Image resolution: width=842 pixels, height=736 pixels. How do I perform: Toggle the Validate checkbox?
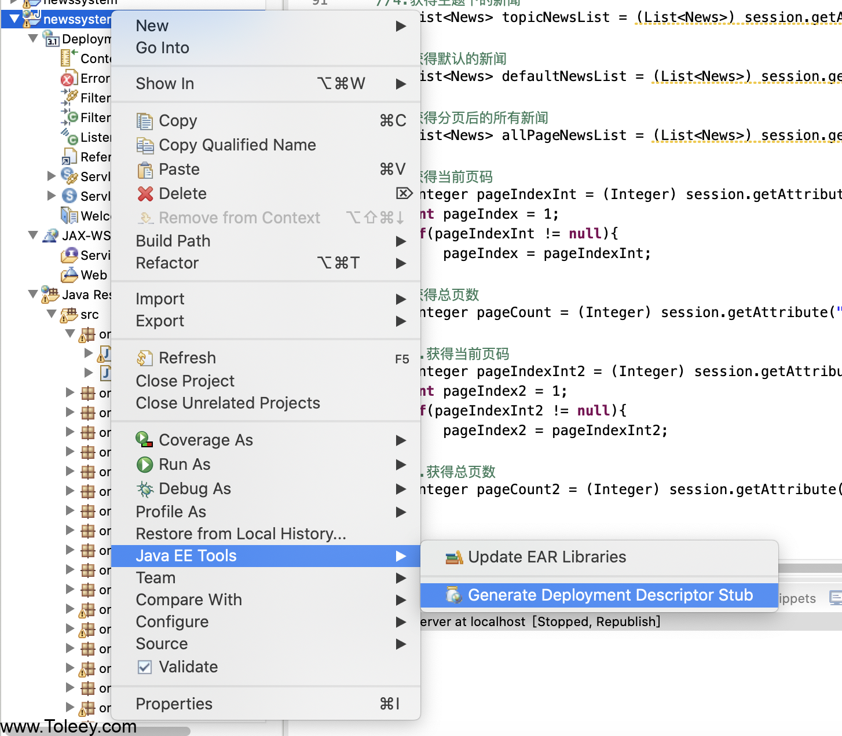click(145, 667)
